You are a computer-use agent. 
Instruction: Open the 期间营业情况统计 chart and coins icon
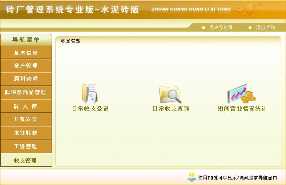(x=242, y=94)
